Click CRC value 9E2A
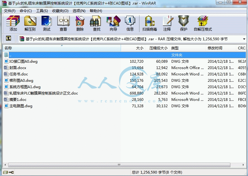 (x=242, y=61)
